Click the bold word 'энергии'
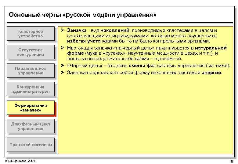This screenshot has height=164, width=238. tap(212, 73)
